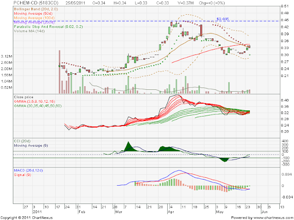
Task: Click the 0.51 price axis label
Action: [285, 6]
